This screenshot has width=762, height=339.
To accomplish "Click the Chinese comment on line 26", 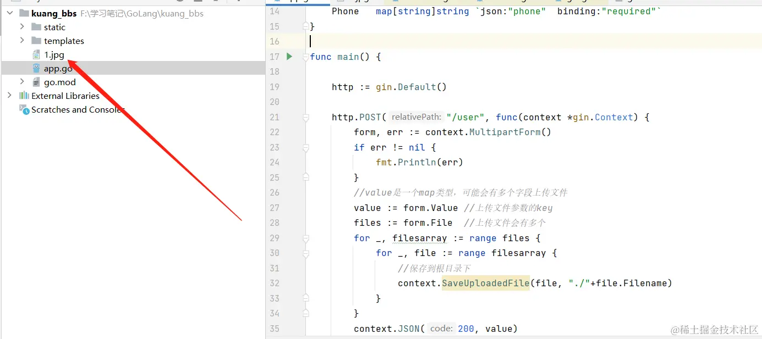I will point(461,193).
